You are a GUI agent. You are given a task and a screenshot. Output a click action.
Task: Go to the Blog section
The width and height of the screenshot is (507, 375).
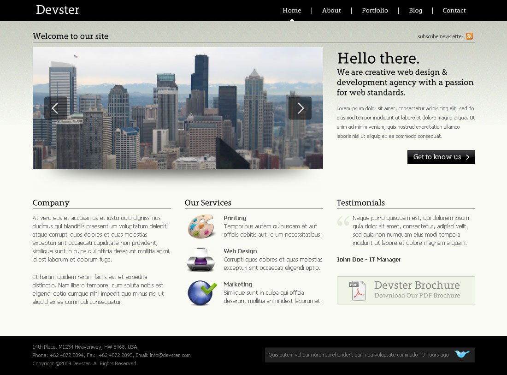click(x=415, y=11)
